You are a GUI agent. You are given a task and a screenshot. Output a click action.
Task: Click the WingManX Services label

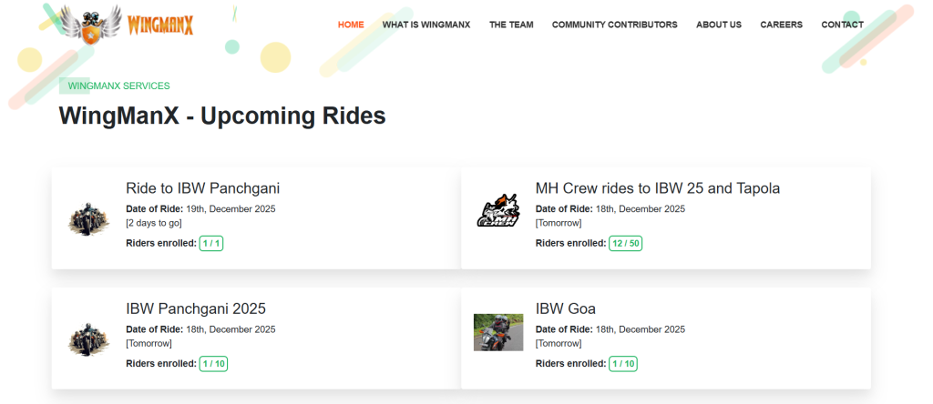coord(118,86)
